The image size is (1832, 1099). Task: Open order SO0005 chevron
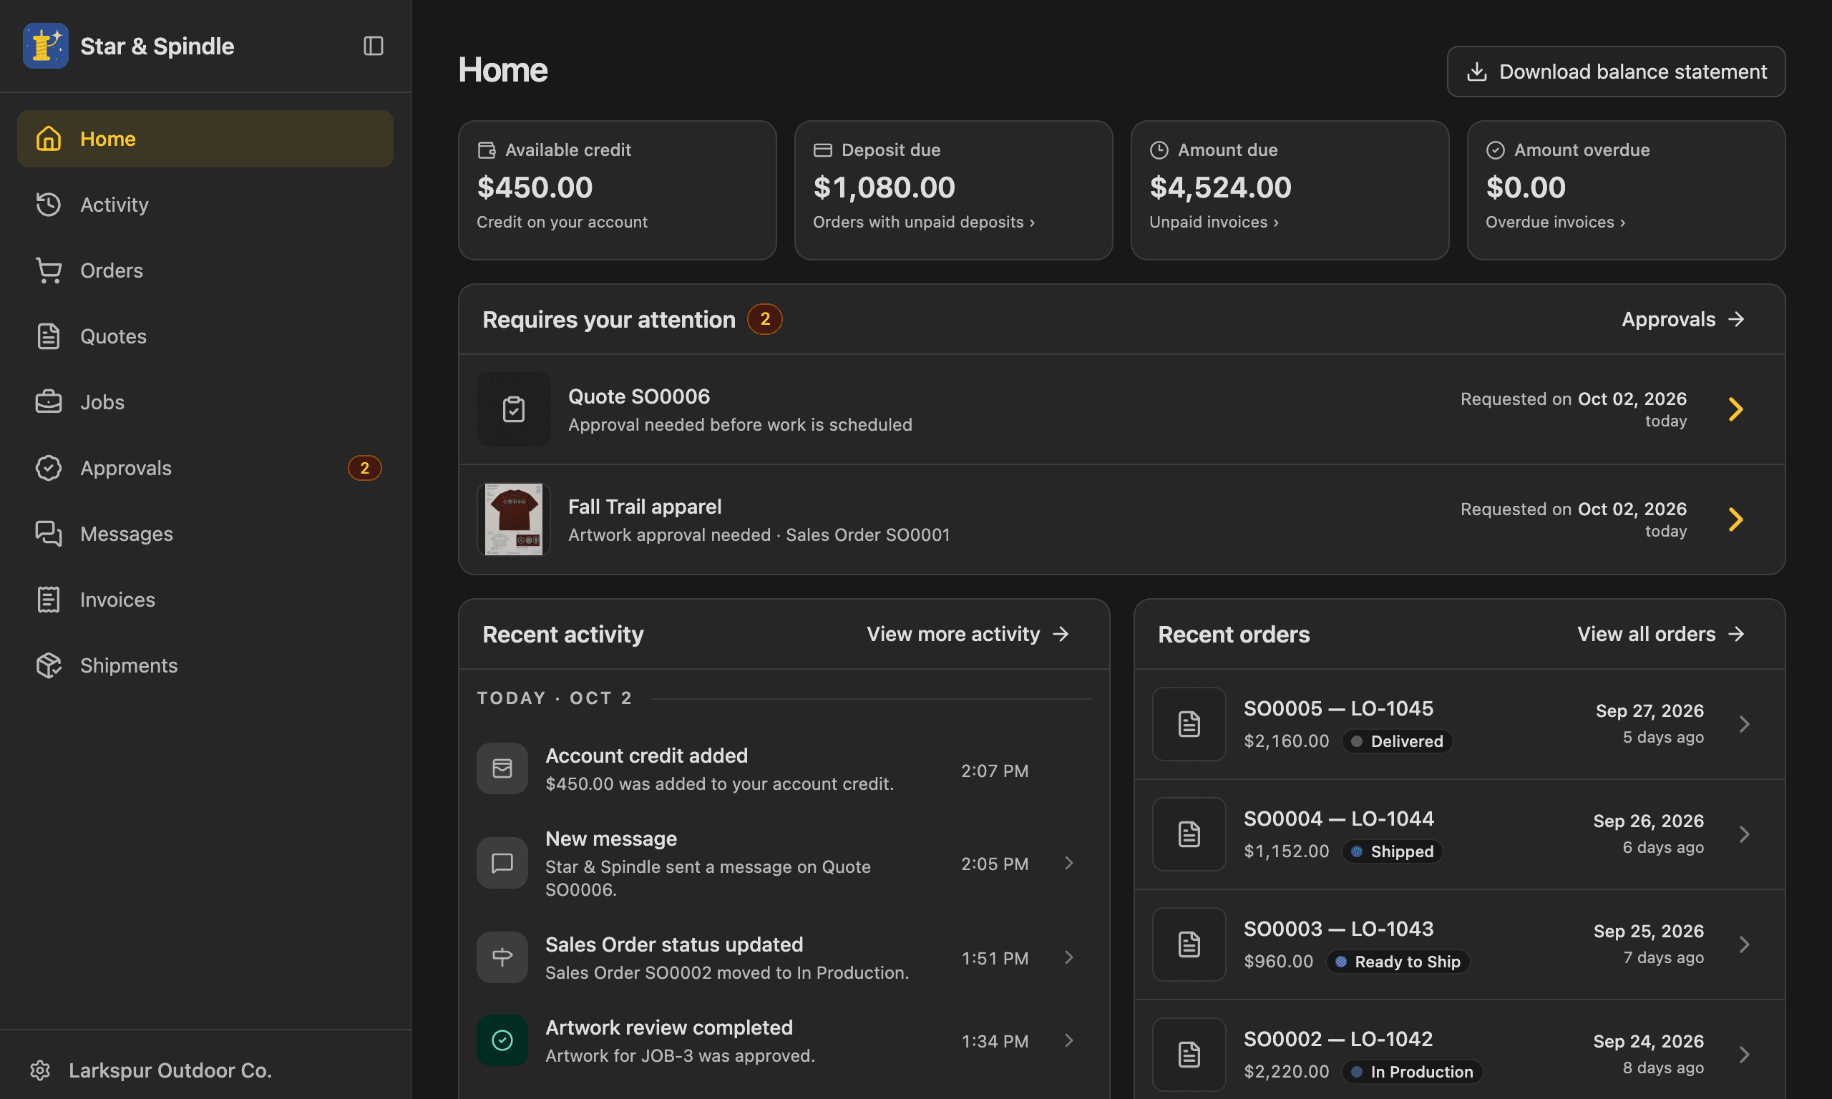coord(1745,724)
